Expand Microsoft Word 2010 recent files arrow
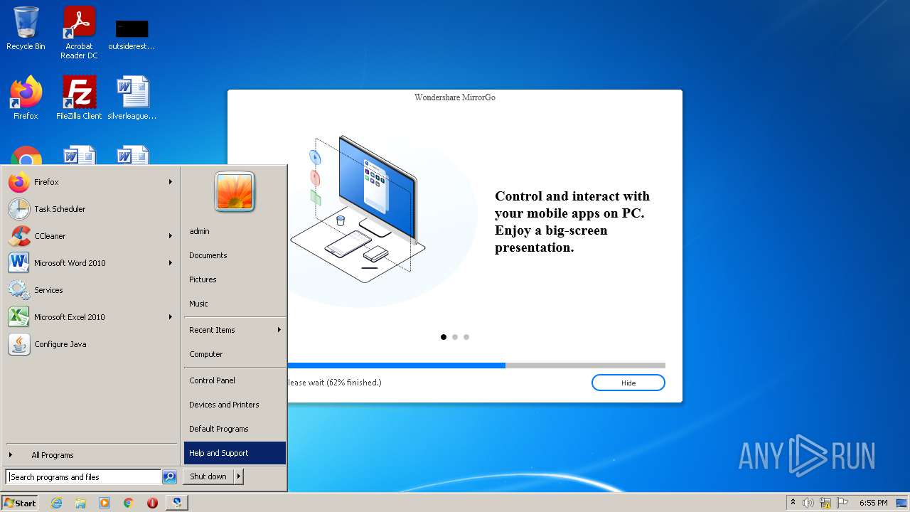The image size is (910, 512). pyautogui.click(x=171, y=263)
